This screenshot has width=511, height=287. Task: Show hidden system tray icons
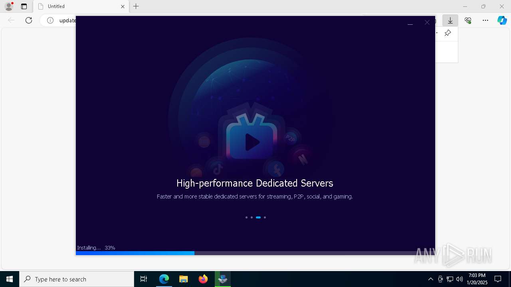pos(430,279)
